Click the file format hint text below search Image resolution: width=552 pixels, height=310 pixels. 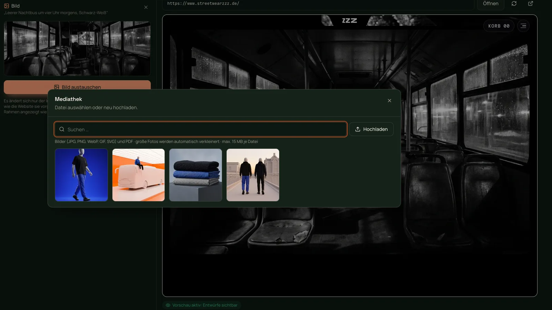click(x=156, y=142)
